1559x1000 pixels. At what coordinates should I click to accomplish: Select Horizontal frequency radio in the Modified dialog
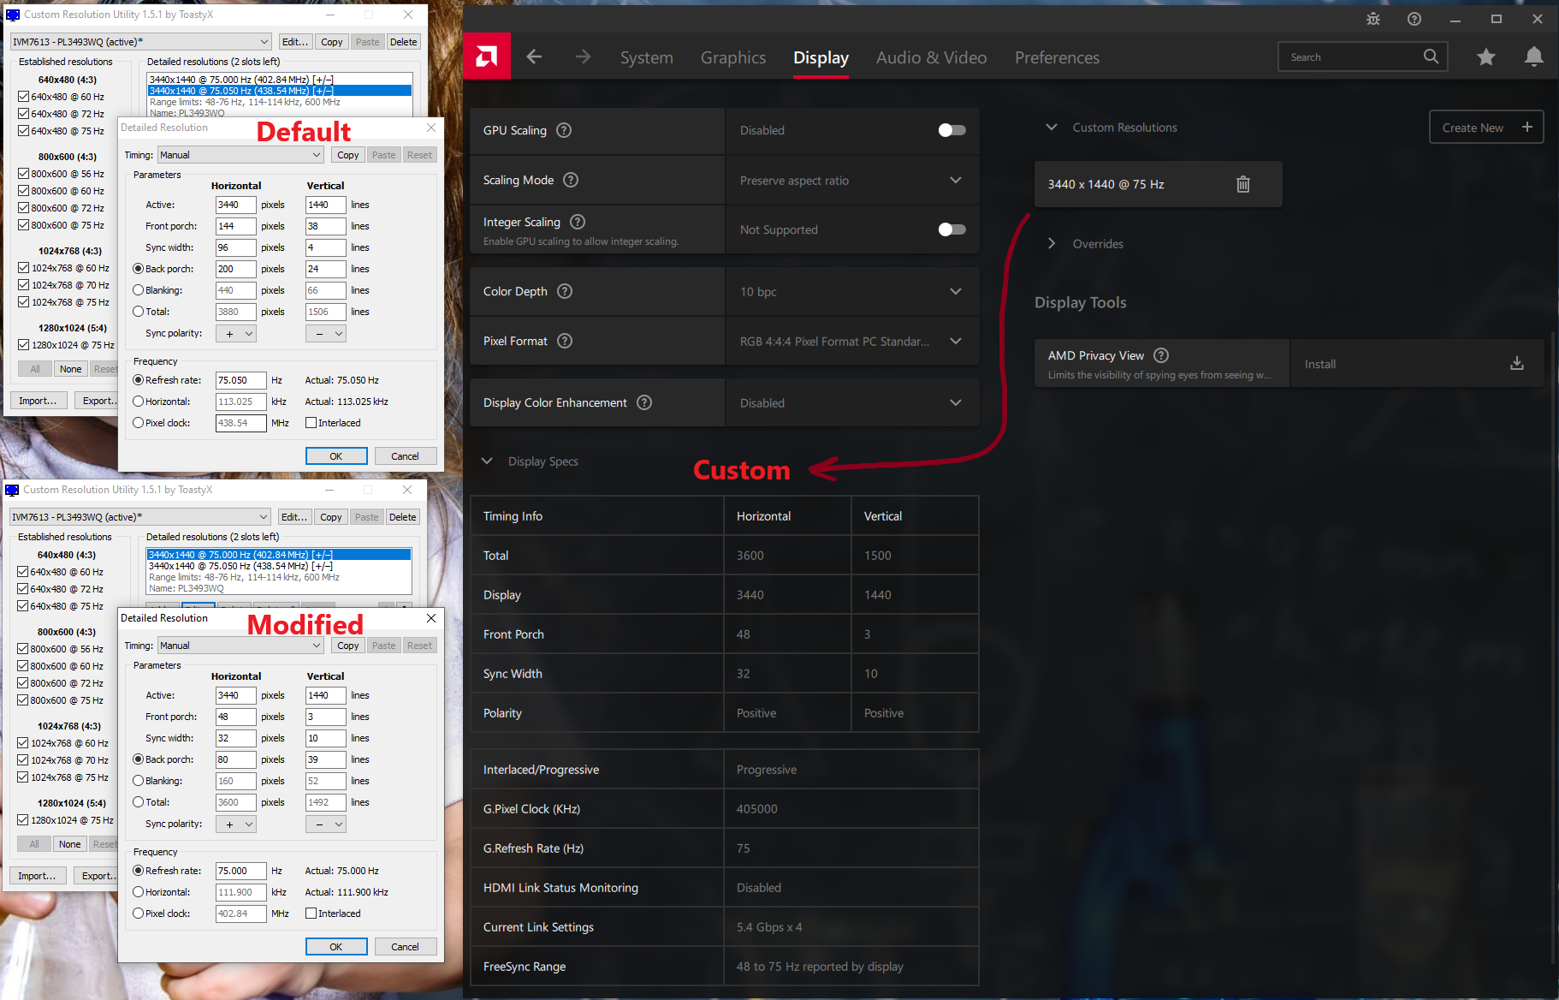(x=138, y=892)
